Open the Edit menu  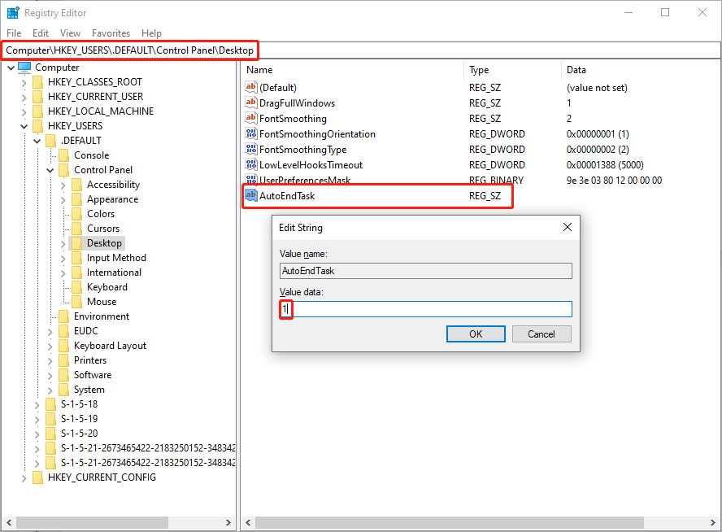(x=41, y=33)
